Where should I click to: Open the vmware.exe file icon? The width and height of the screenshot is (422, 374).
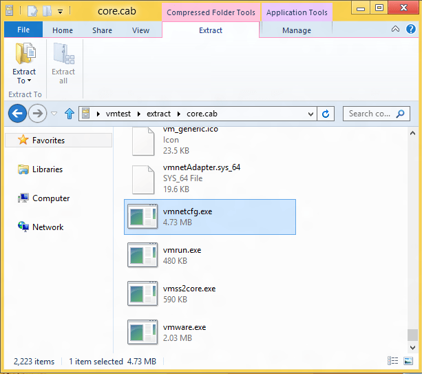click(x=143, y=332)
